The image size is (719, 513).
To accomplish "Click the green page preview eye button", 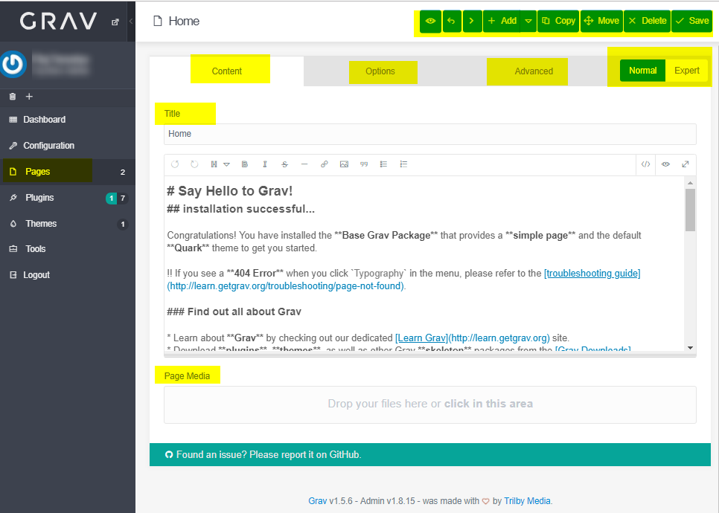I will tap(430, 21).
